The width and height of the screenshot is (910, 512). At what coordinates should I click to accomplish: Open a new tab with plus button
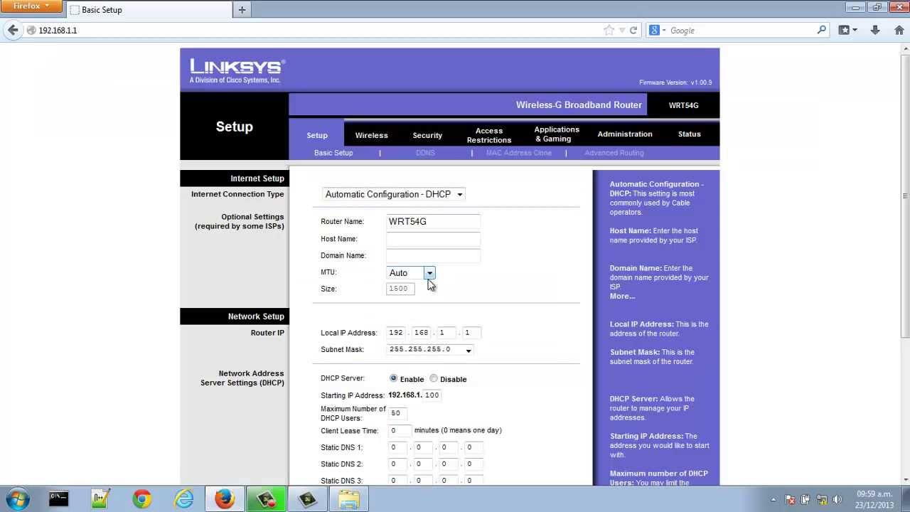242,10
